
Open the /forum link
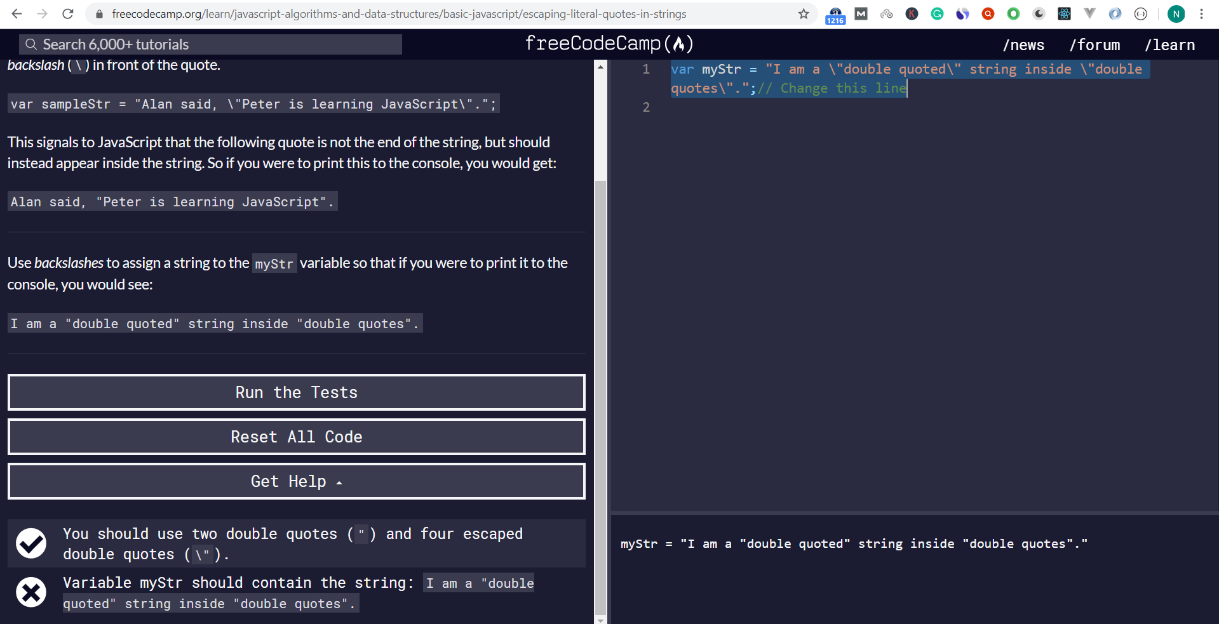click(1094, 45)
